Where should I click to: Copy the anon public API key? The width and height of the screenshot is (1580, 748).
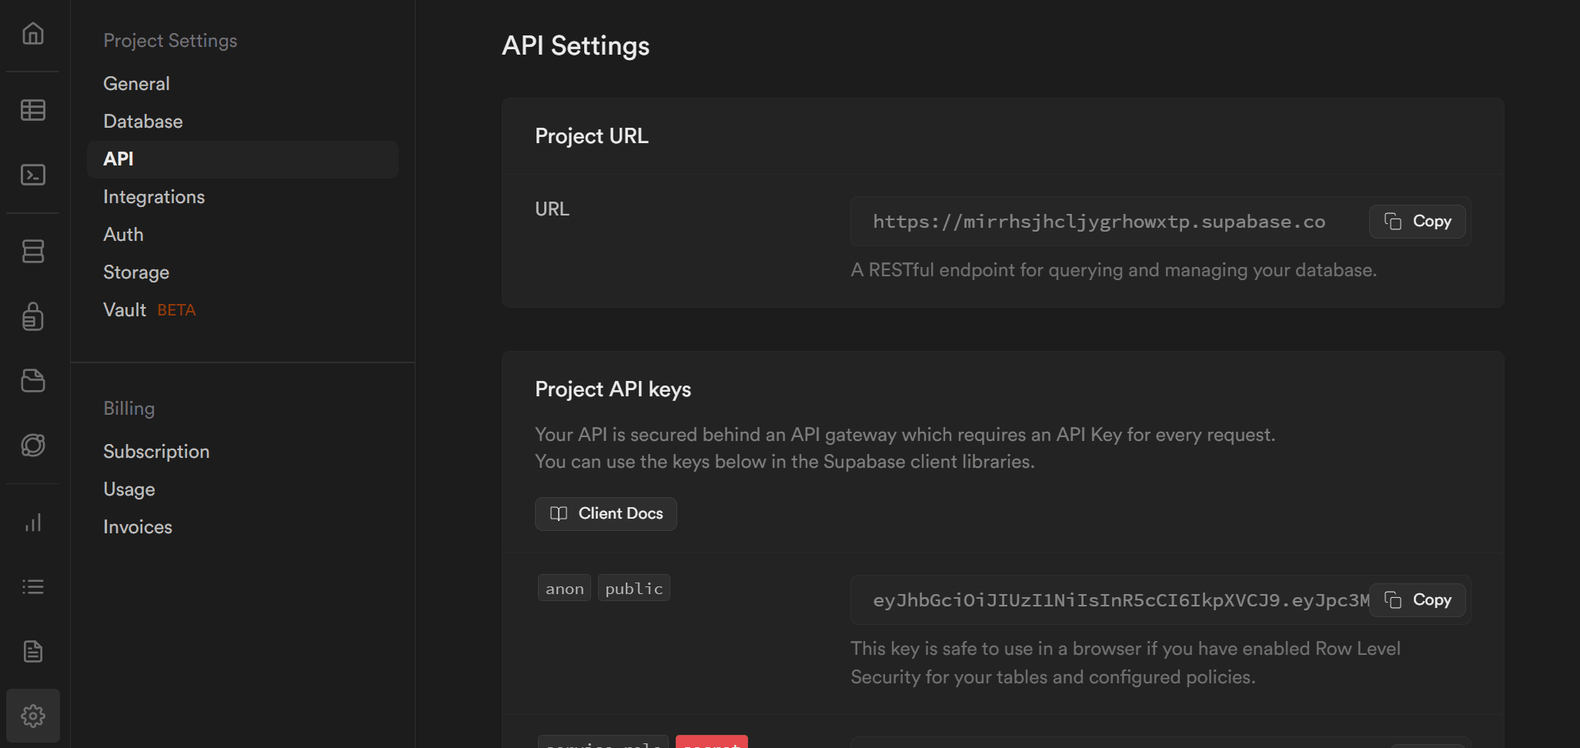[1417, 599]
